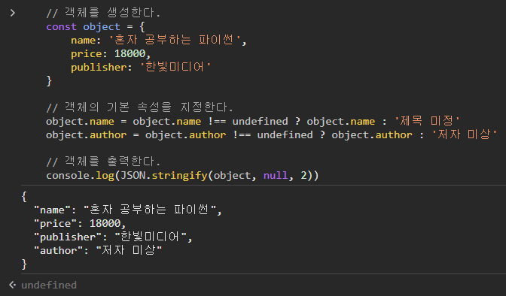506x296 pixels.
Task: Click the closing brace of the object literal
Action: pyautogui.click(x=49, y=81)
